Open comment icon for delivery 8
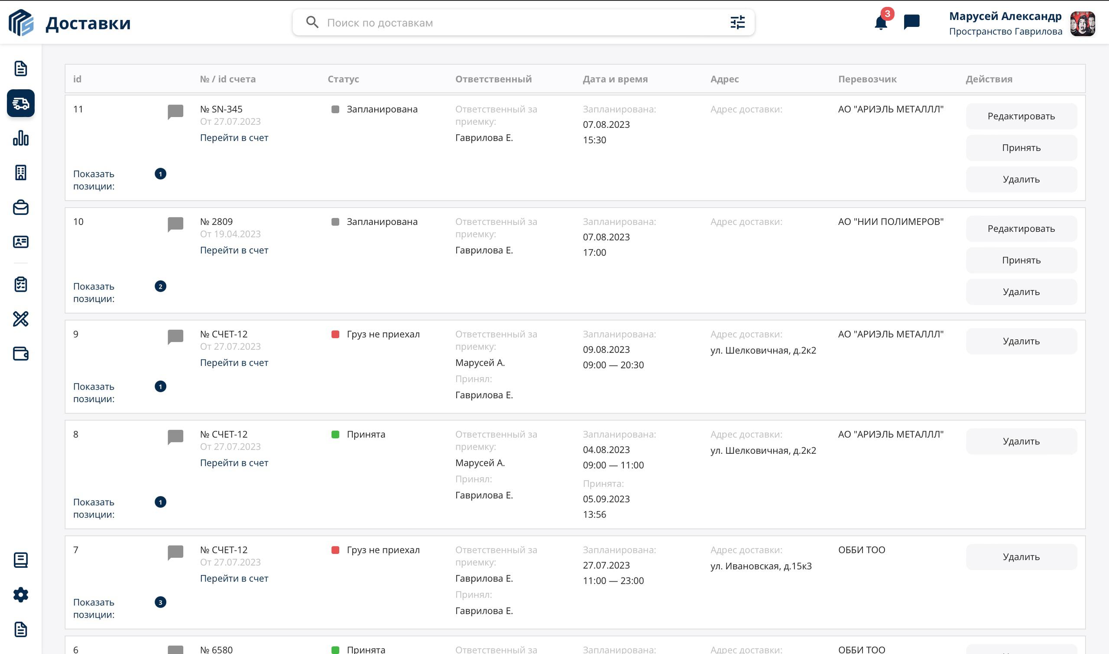The image size is (1109, 654). click(175, 437)
